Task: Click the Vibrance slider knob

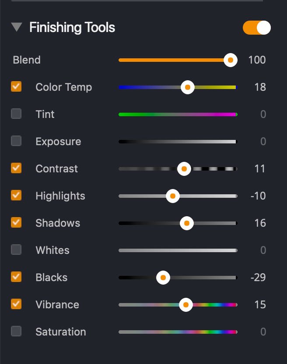Action: (x=186, y=305)
